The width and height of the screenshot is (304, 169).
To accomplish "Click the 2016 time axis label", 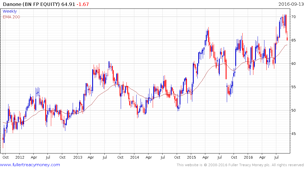I will [x=248, y=157].
